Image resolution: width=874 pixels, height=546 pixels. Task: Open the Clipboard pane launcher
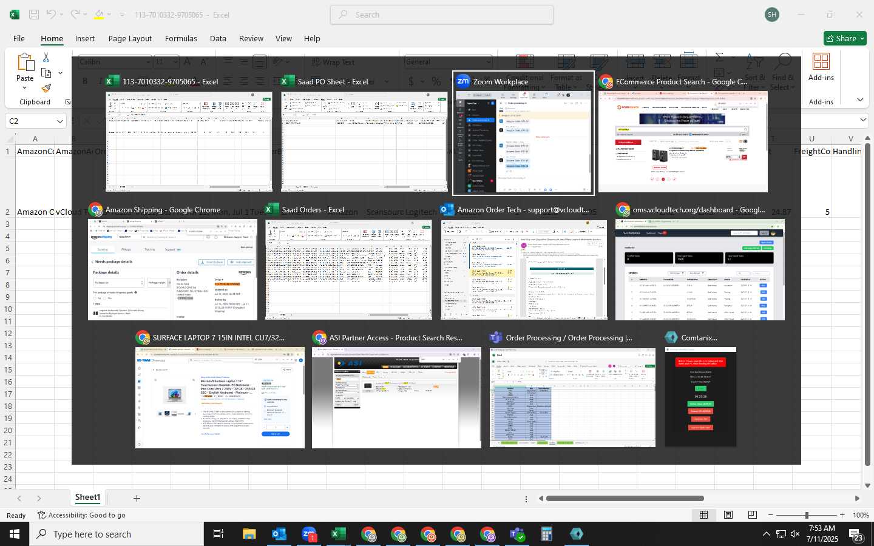67,102
